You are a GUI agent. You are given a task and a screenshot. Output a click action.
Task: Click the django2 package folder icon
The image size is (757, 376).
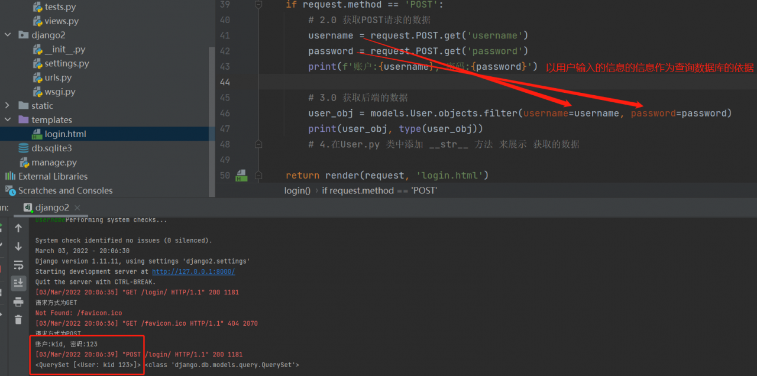click(x=24, y=35)
